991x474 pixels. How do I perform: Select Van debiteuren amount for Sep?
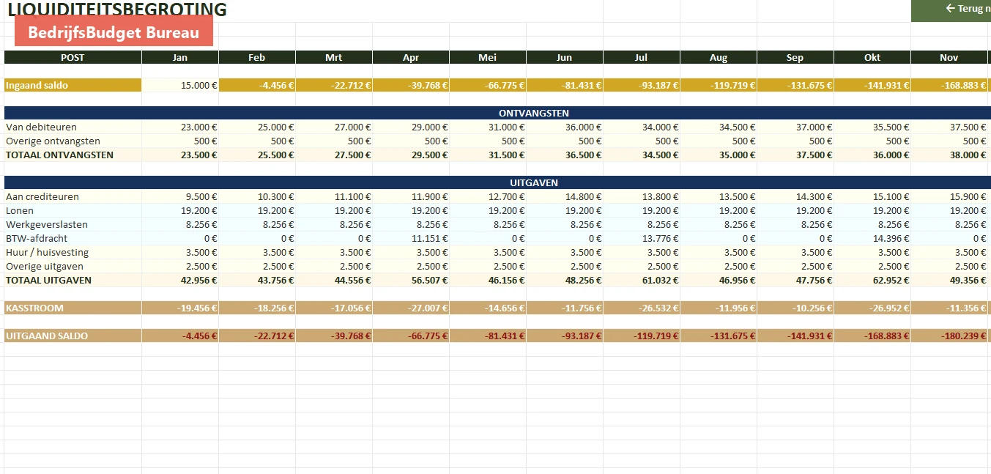pos(795,127)
